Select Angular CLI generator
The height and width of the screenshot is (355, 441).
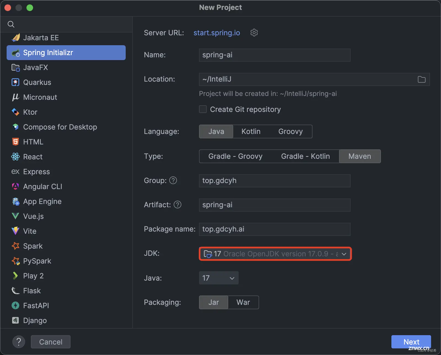(66, 187)
